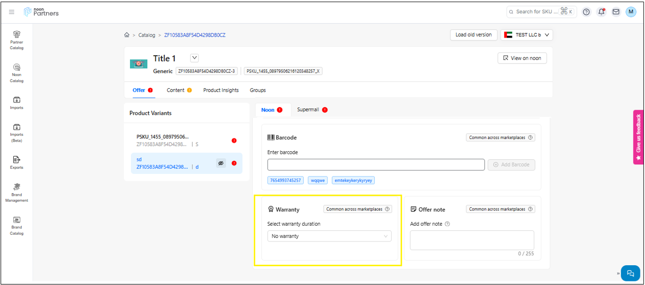Open the Select warranty duration dropdown

(x=329, y=236)
